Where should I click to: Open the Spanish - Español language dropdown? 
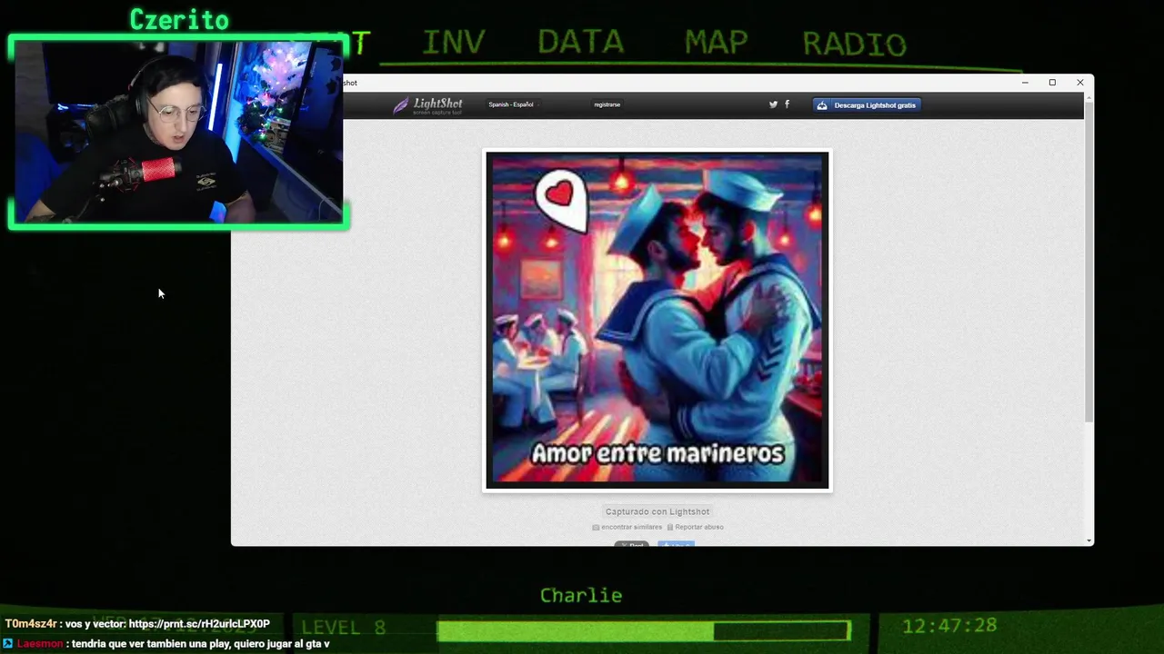point(512,104)
